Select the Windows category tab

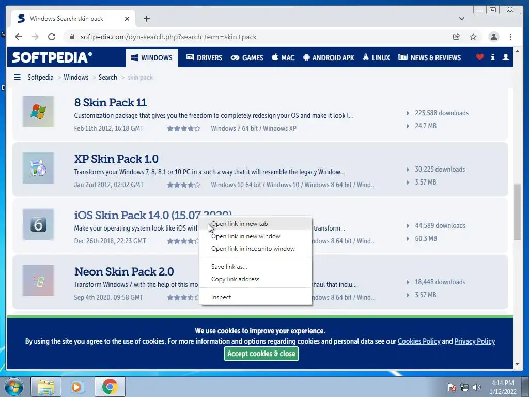tap(152, 58)
